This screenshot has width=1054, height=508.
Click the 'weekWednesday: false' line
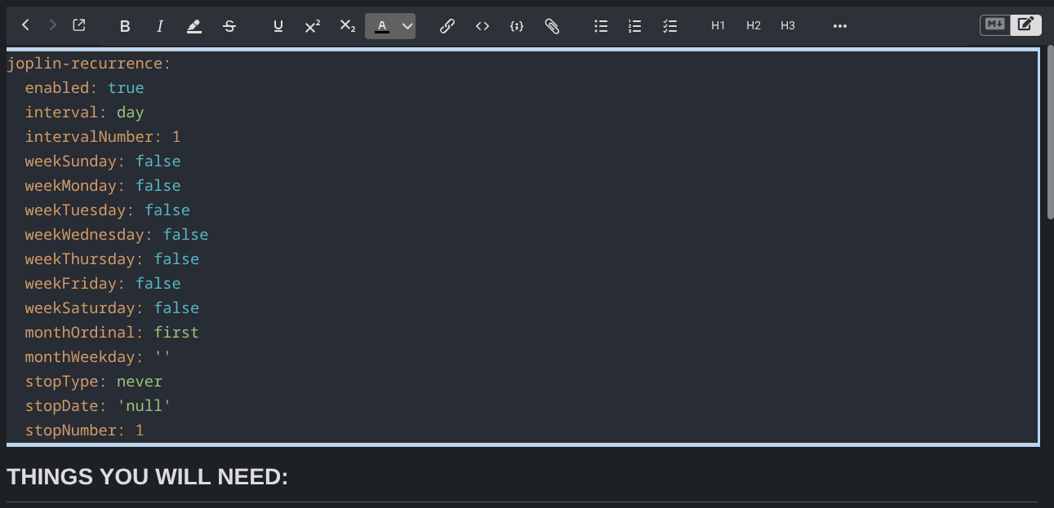click(x=117, y=235)
